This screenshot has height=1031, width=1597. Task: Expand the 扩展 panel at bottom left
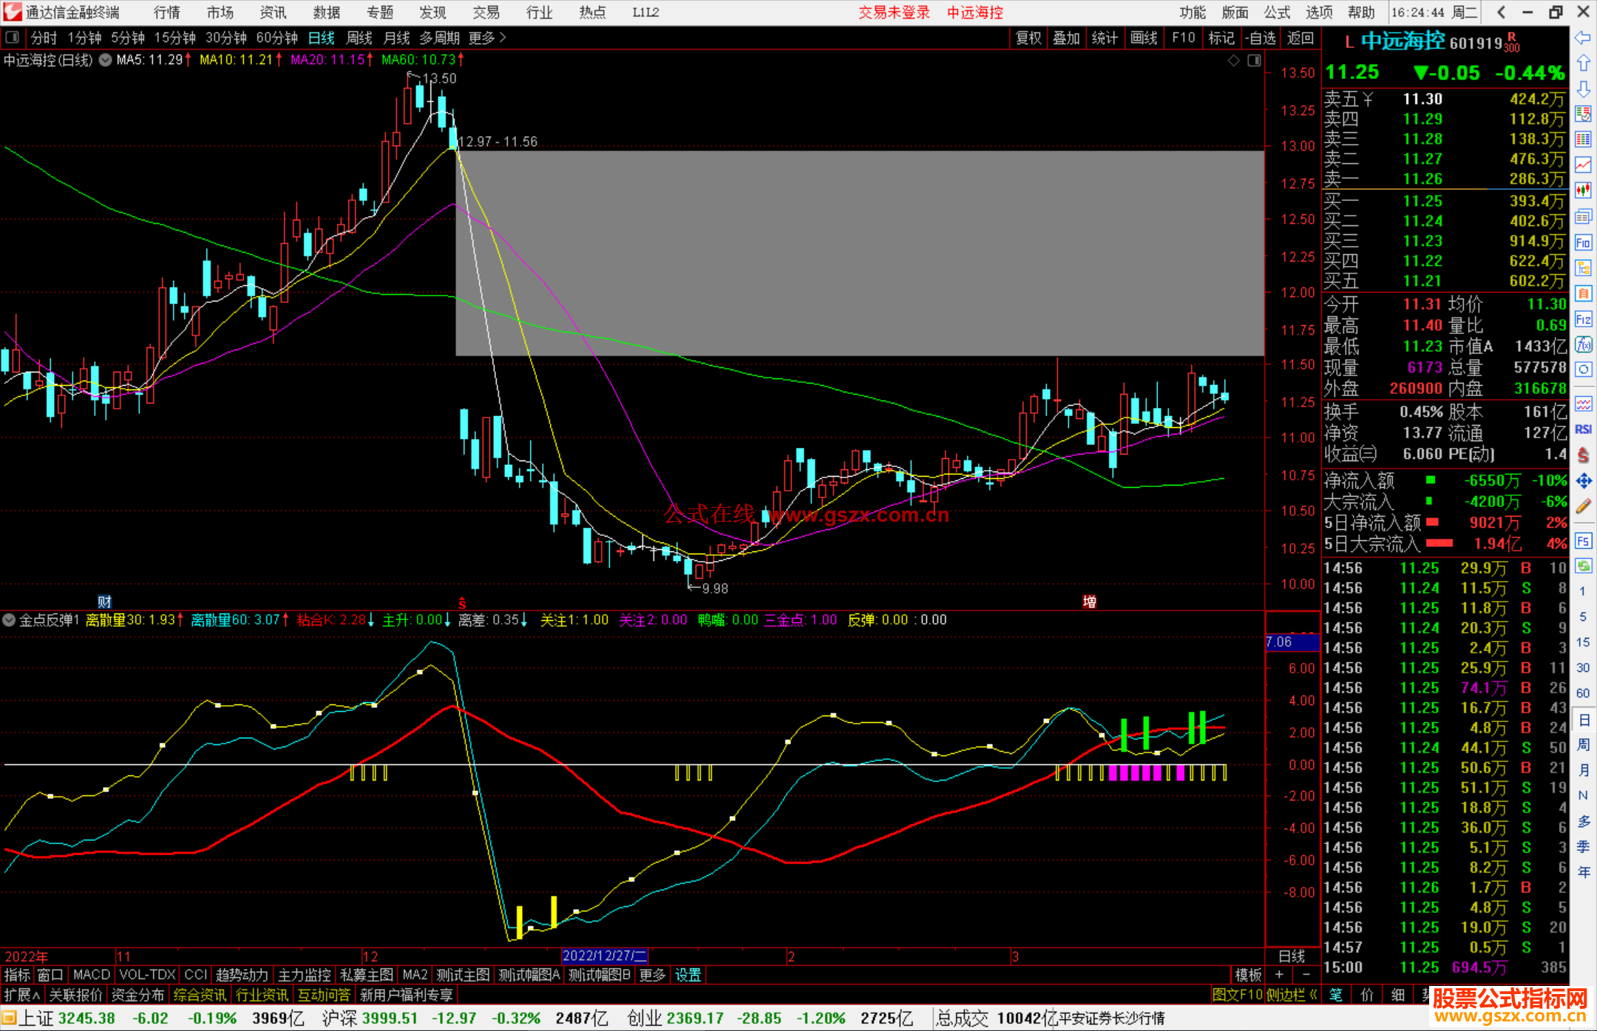[x=22, y=995]
